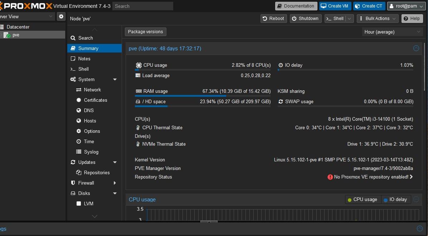Open Shell in the node menu
428x236 pixels.
pyautogui.click(x=94, y=69)
